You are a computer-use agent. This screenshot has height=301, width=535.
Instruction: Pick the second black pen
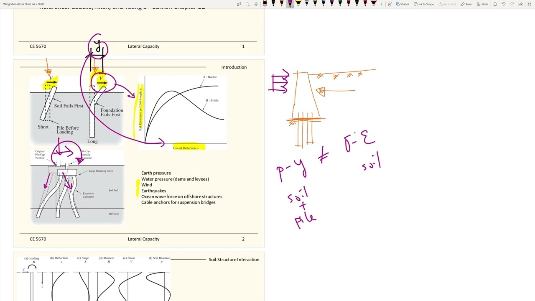click(357, 3)
